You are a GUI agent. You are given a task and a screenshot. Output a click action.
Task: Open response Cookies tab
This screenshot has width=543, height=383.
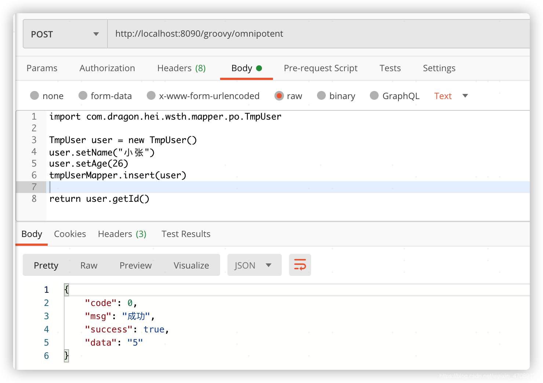coord(70,234)
